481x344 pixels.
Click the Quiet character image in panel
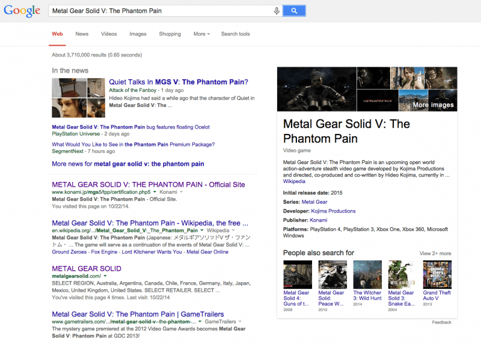(x=407, y=78)
